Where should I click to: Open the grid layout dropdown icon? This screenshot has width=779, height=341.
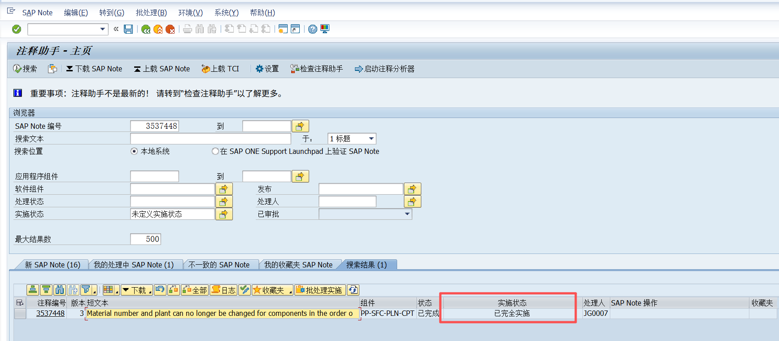coord(110,290)
